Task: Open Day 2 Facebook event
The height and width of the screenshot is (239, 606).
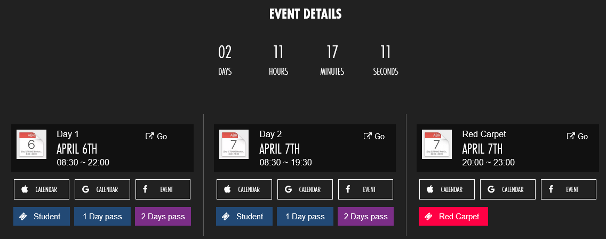Action: pyautogui.click(x=365, y=189)
